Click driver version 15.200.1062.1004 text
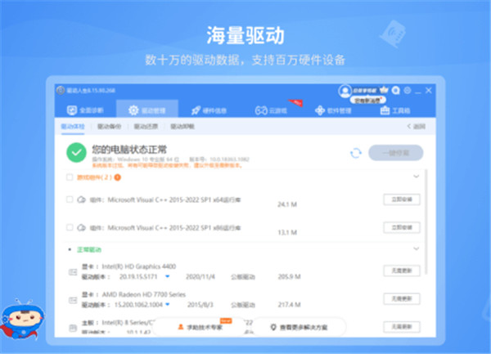This screenshot has height=354, width=491. 138,305
